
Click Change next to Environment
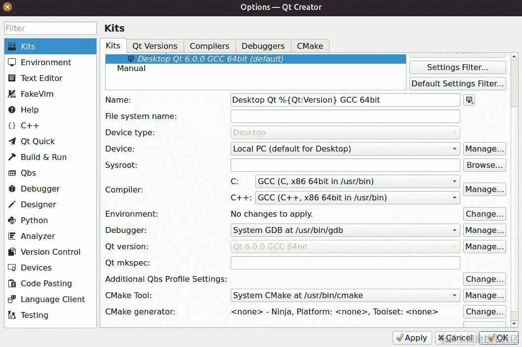485,214
